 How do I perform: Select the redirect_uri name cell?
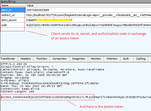(x=13, y=15)
